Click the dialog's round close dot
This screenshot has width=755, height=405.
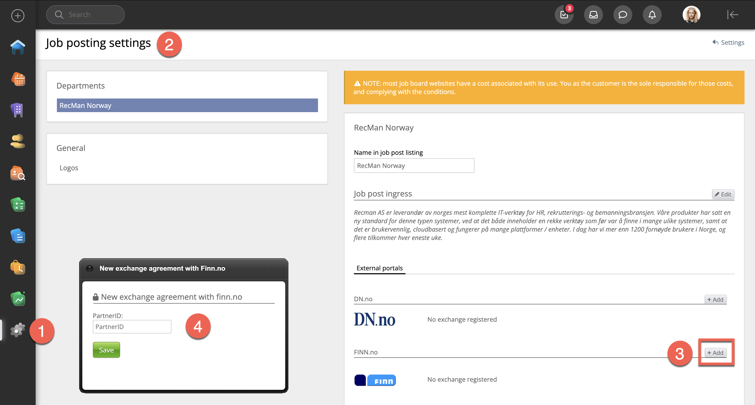(x=90, y=268)
